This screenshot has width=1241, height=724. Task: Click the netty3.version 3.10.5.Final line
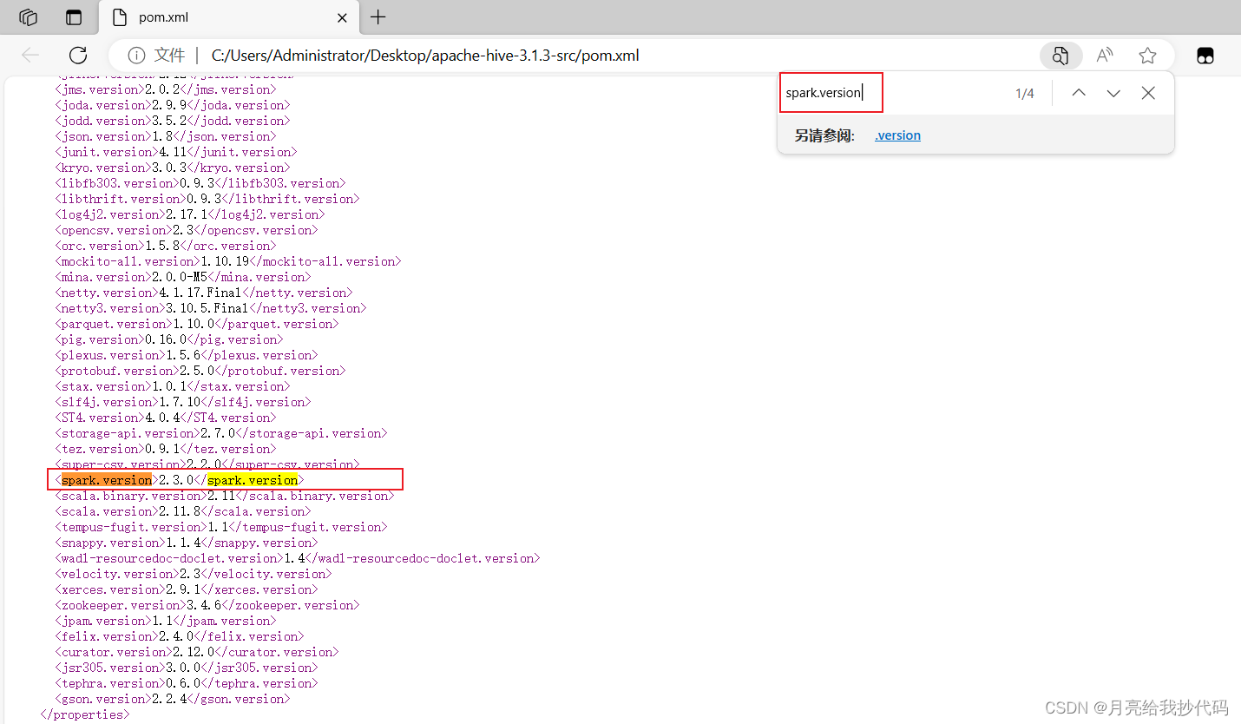click(x=211, y=308)
